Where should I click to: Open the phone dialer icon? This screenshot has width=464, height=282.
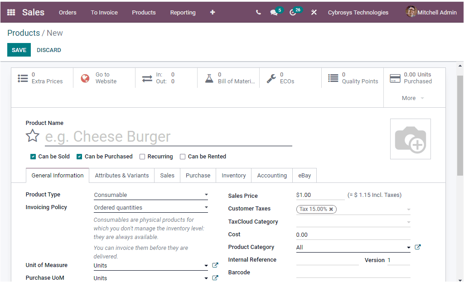click(x=258, y=12)
